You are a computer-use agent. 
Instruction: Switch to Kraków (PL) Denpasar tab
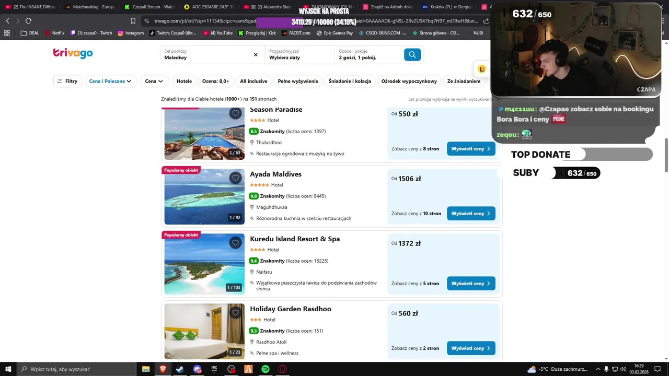447,7
